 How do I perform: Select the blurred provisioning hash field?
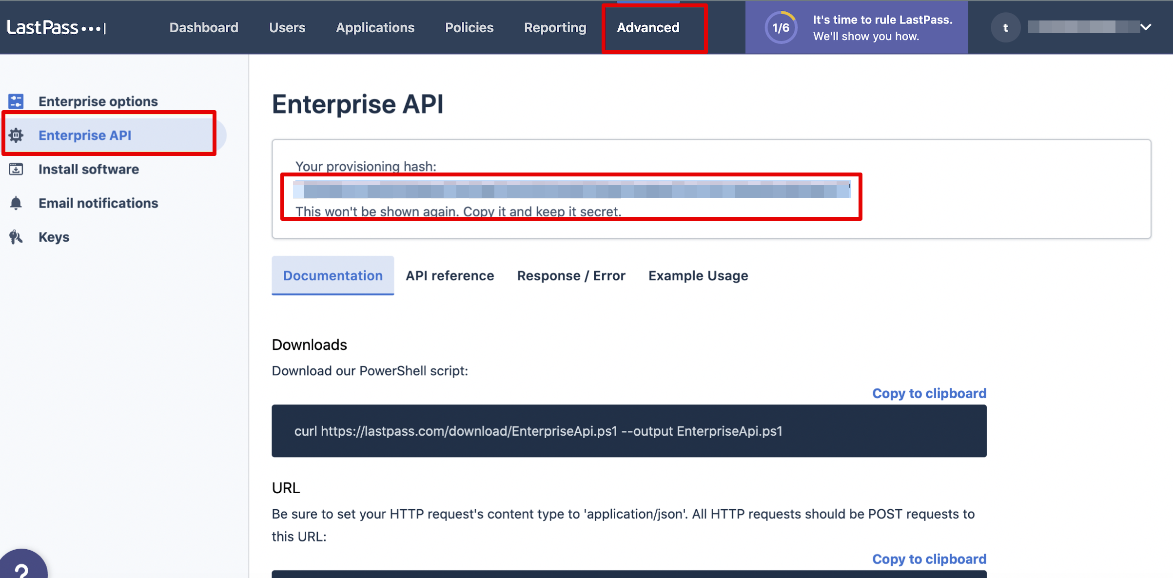point(571,189)
